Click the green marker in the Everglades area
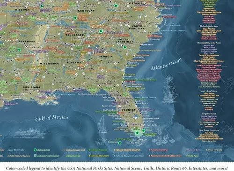Image resolution: width=234 pixels, height=171 pixels. pos(137,133)
